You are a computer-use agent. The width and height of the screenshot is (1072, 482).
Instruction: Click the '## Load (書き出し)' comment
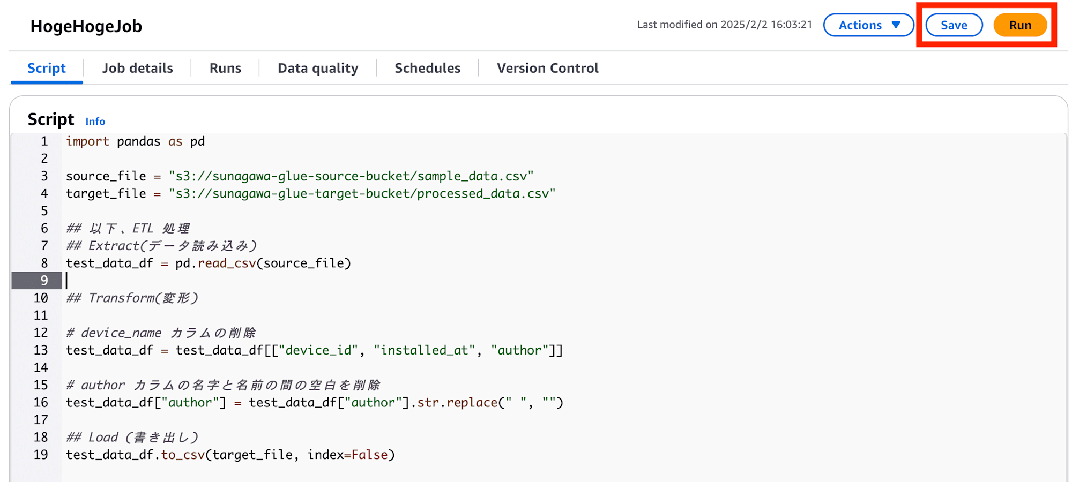(x=132, y=438)
